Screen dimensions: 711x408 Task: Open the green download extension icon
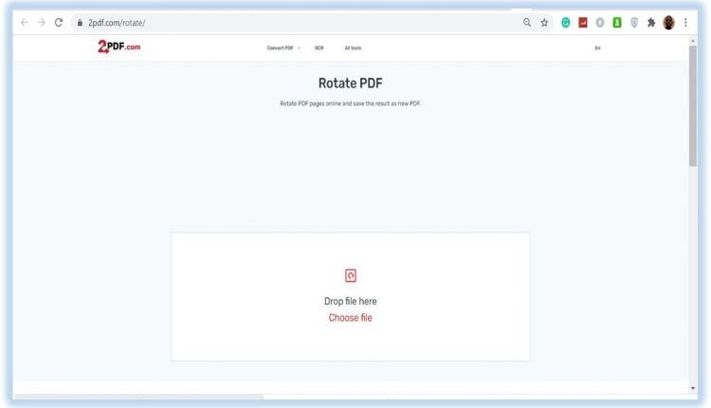pos(617,22)
